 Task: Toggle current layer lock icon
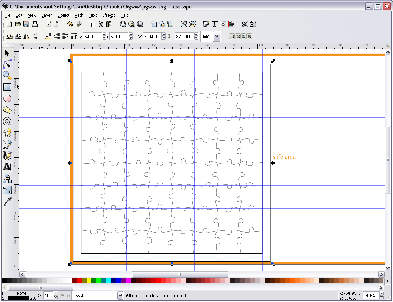pos(69,295)
